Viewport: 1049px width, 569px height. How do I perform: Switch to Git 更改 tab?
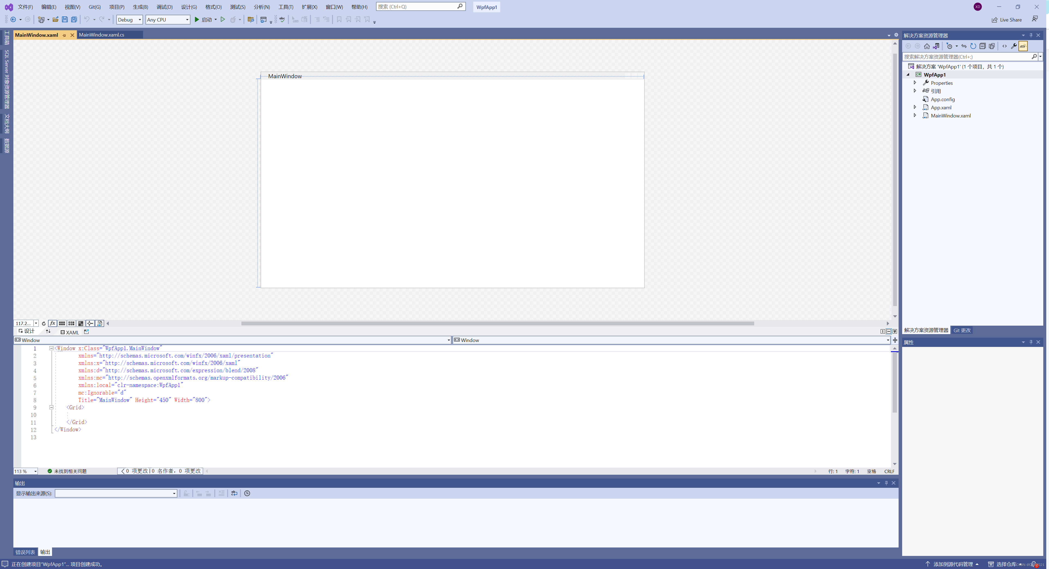click(962, 330)
